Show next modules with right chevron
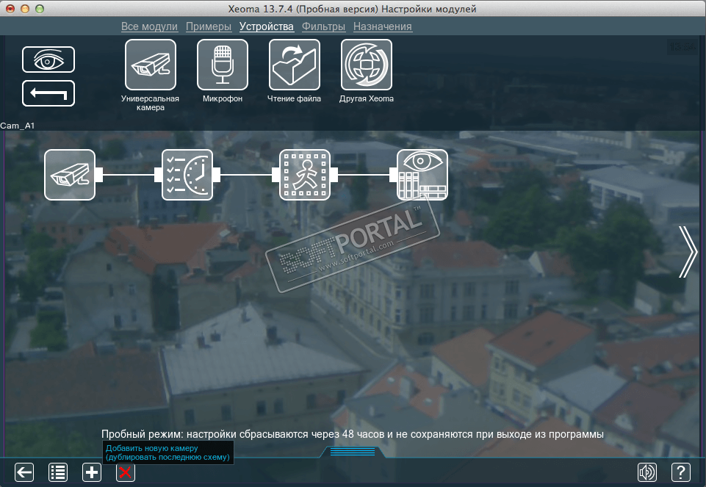706x487 pixels. [688, 252]
